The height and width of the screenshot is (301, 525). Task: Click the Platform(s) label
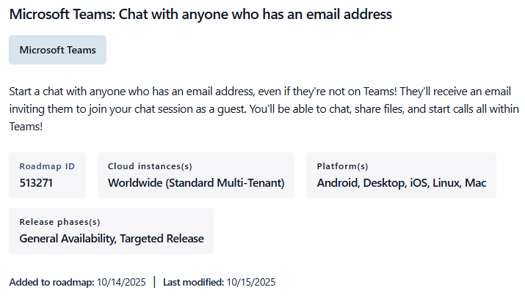click(343, 166)
